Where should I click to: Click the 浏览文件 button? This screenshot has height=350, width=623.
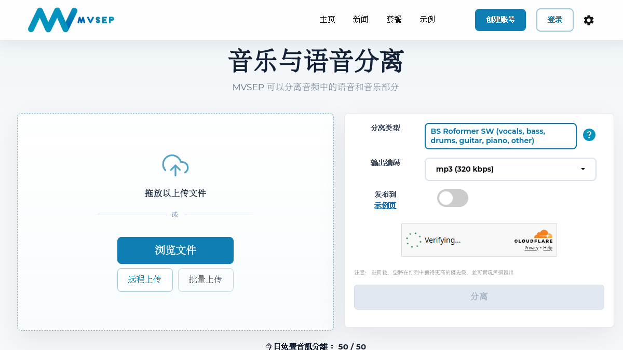click(x=175, y=250)
